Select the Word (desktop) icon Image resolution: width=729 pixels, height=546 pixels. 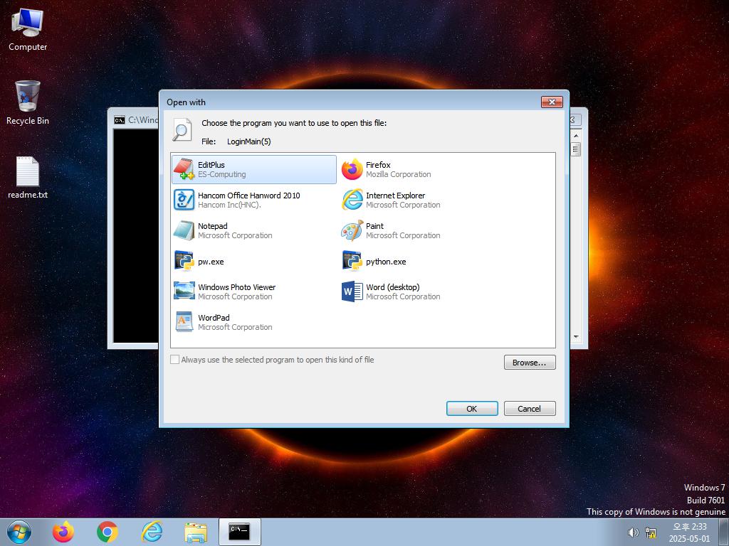pyautogui.click(x=352, y=291)
